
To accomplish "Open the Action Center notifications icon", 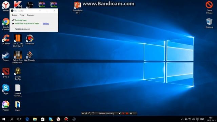I will (197, 119).
